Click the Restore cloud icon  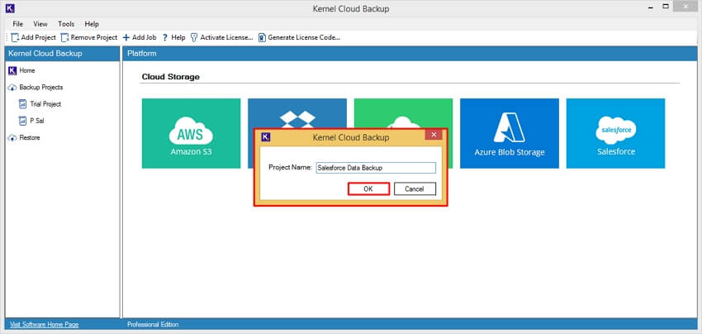point(12,138)
